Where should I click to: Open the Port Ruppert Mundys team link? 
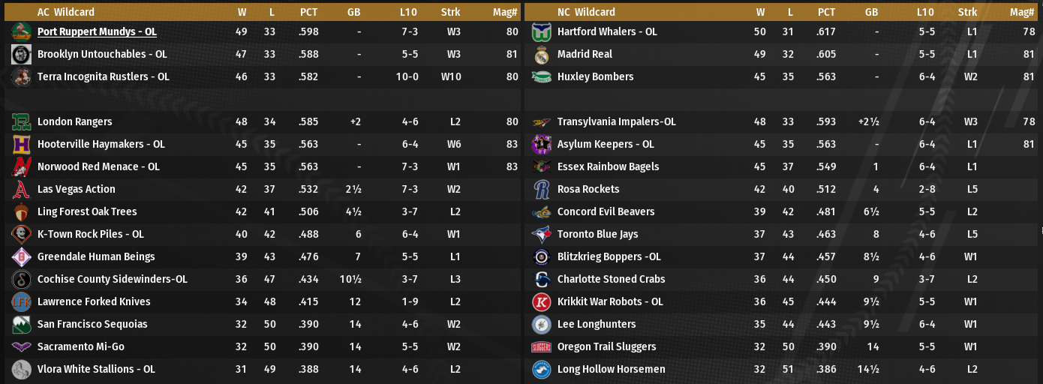pyautogui.click(x=97, y=31)
